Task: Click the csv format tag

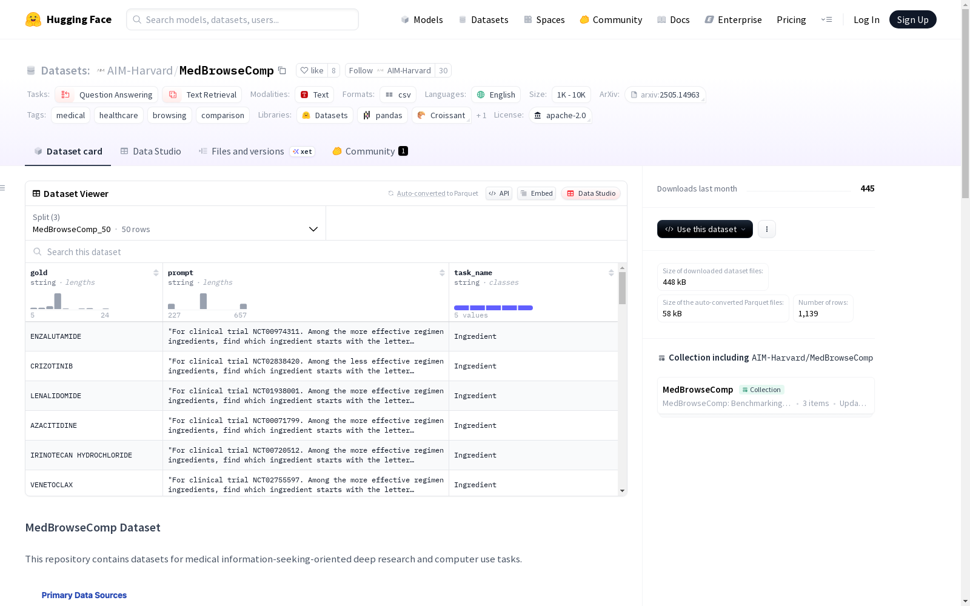Action: (398, 95)
